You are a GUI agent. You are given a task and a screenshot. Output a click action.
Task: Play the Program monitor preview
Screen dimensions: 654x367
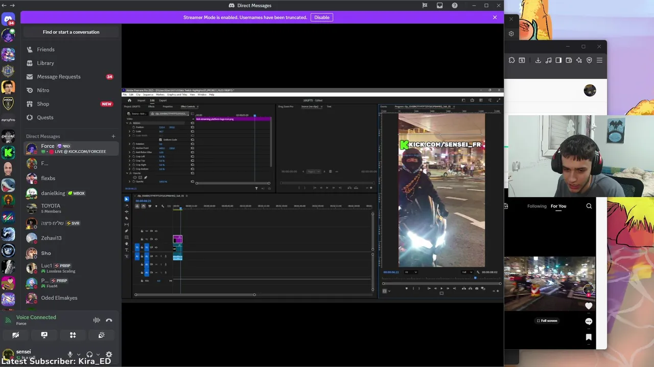441,289
